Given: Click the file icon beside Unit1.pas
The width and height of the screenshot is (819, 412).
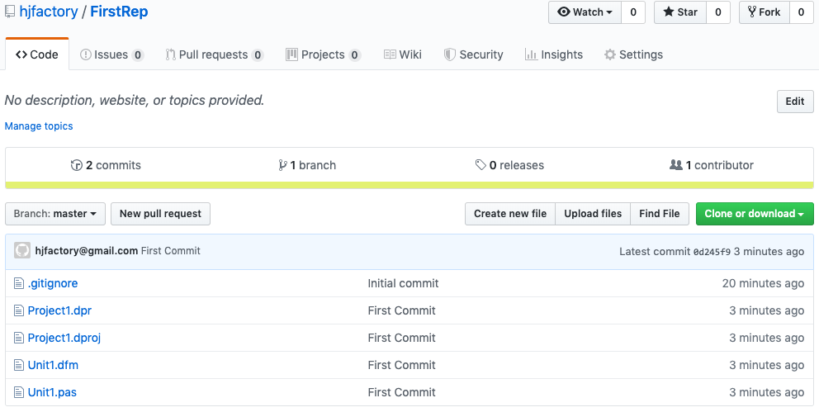Looking at the screenshot, I should pos(19,392).
